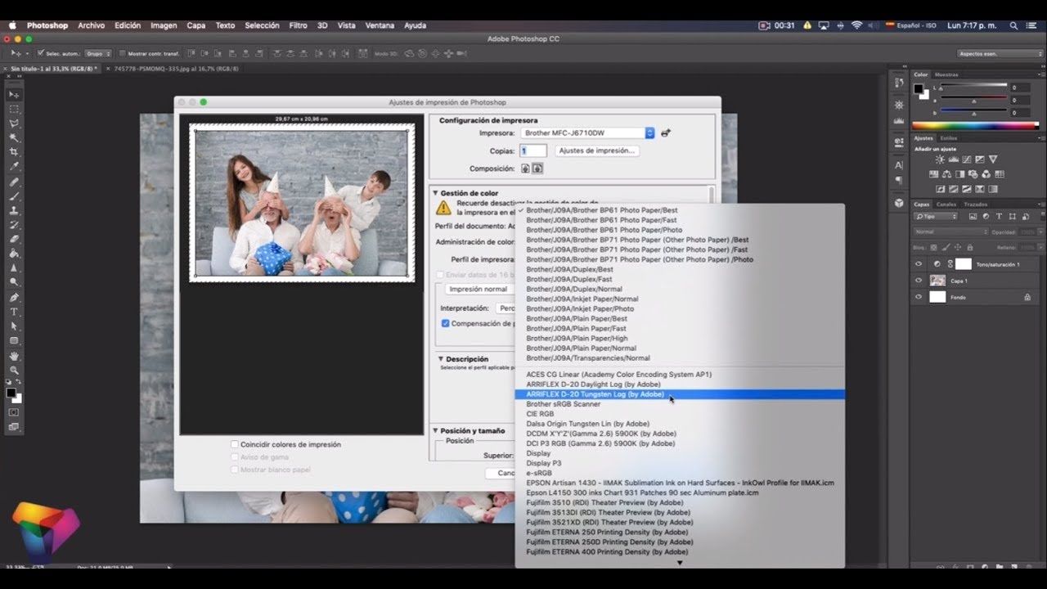
Task: Open the Aspectos esen. workspace dropdown
Action: 1000,53
